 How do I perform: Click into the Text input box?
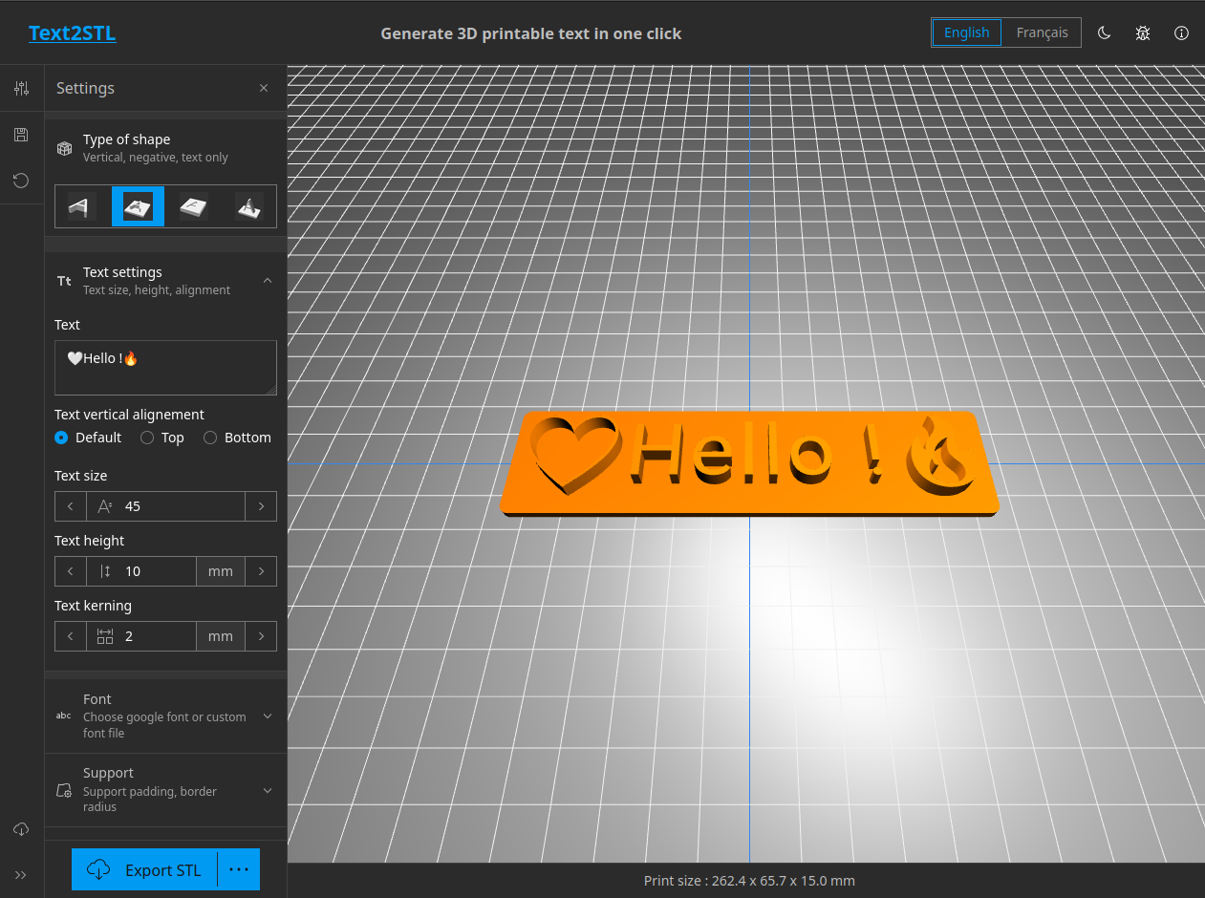click(165, 368)
